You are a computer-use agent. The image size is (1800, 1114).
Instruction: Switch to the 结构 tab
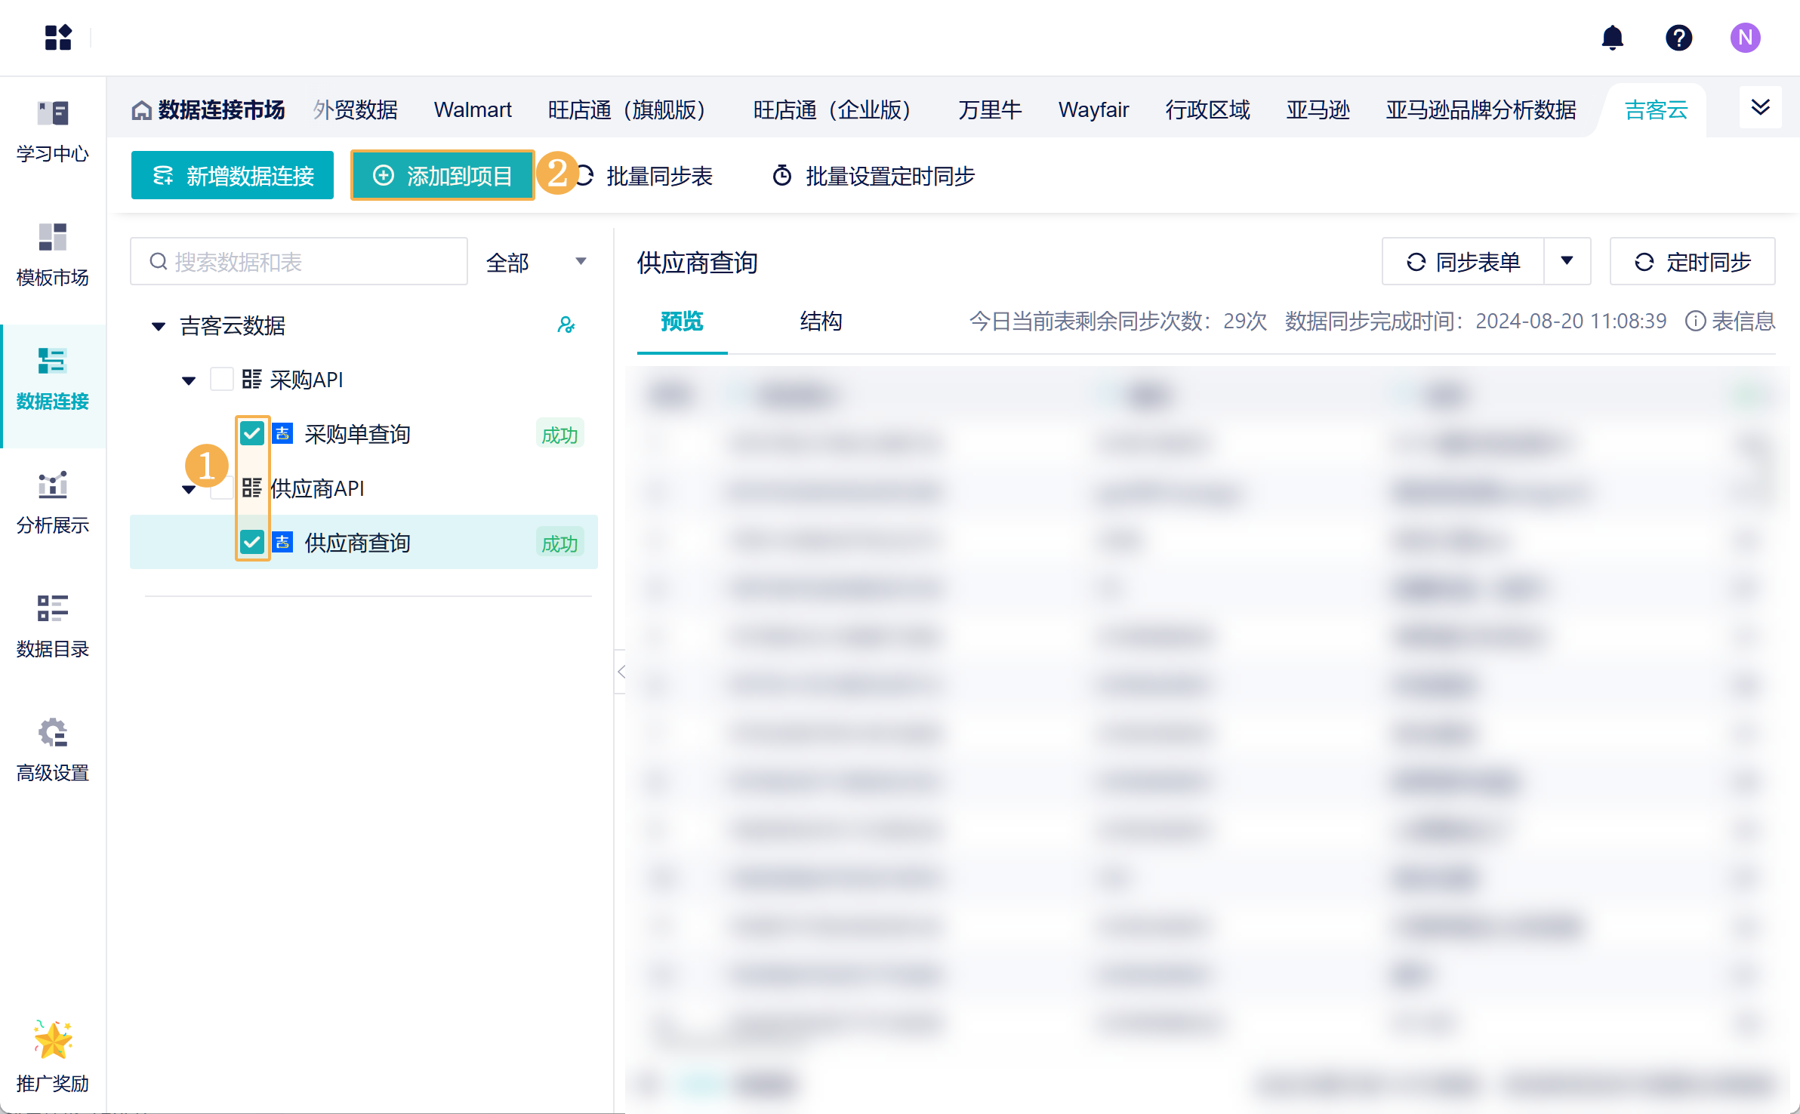pos(821,322)
